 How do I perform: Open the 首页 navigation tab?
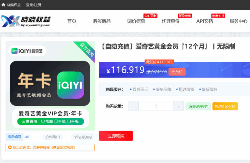click(72, 21)
